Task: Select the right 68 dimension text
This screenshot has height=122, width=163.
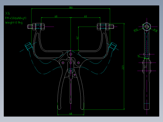Action: [x=86, y=16]
